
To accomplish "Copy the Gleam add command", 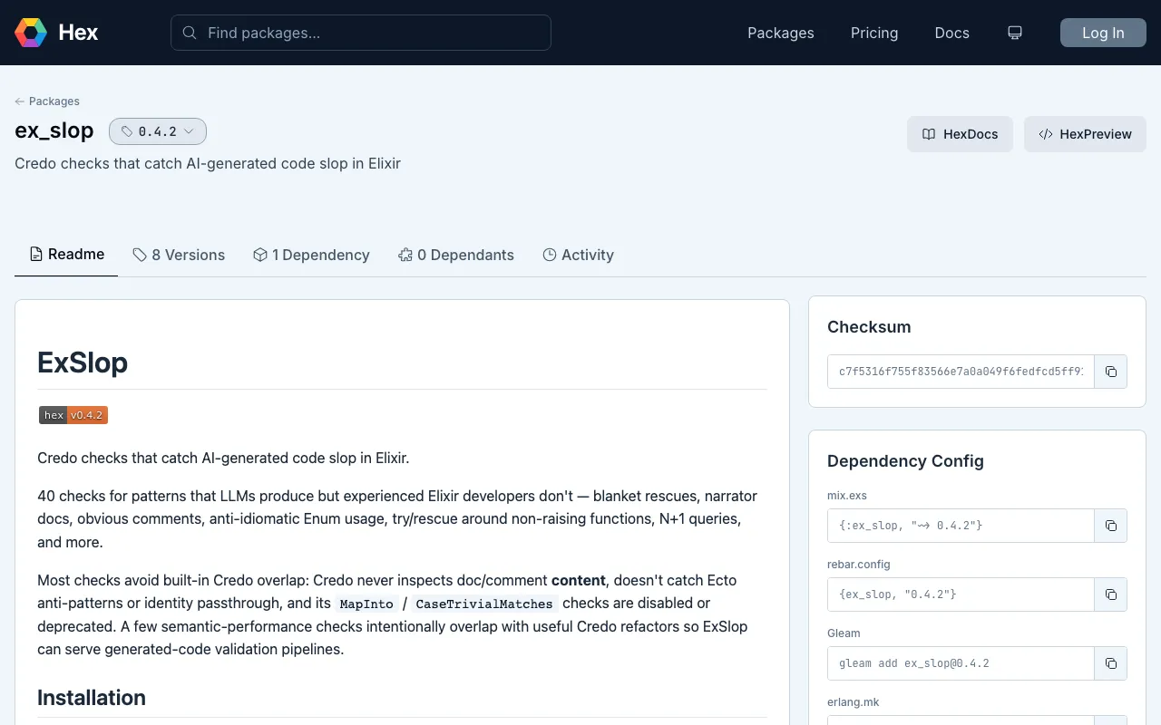I will point(1111,663).
